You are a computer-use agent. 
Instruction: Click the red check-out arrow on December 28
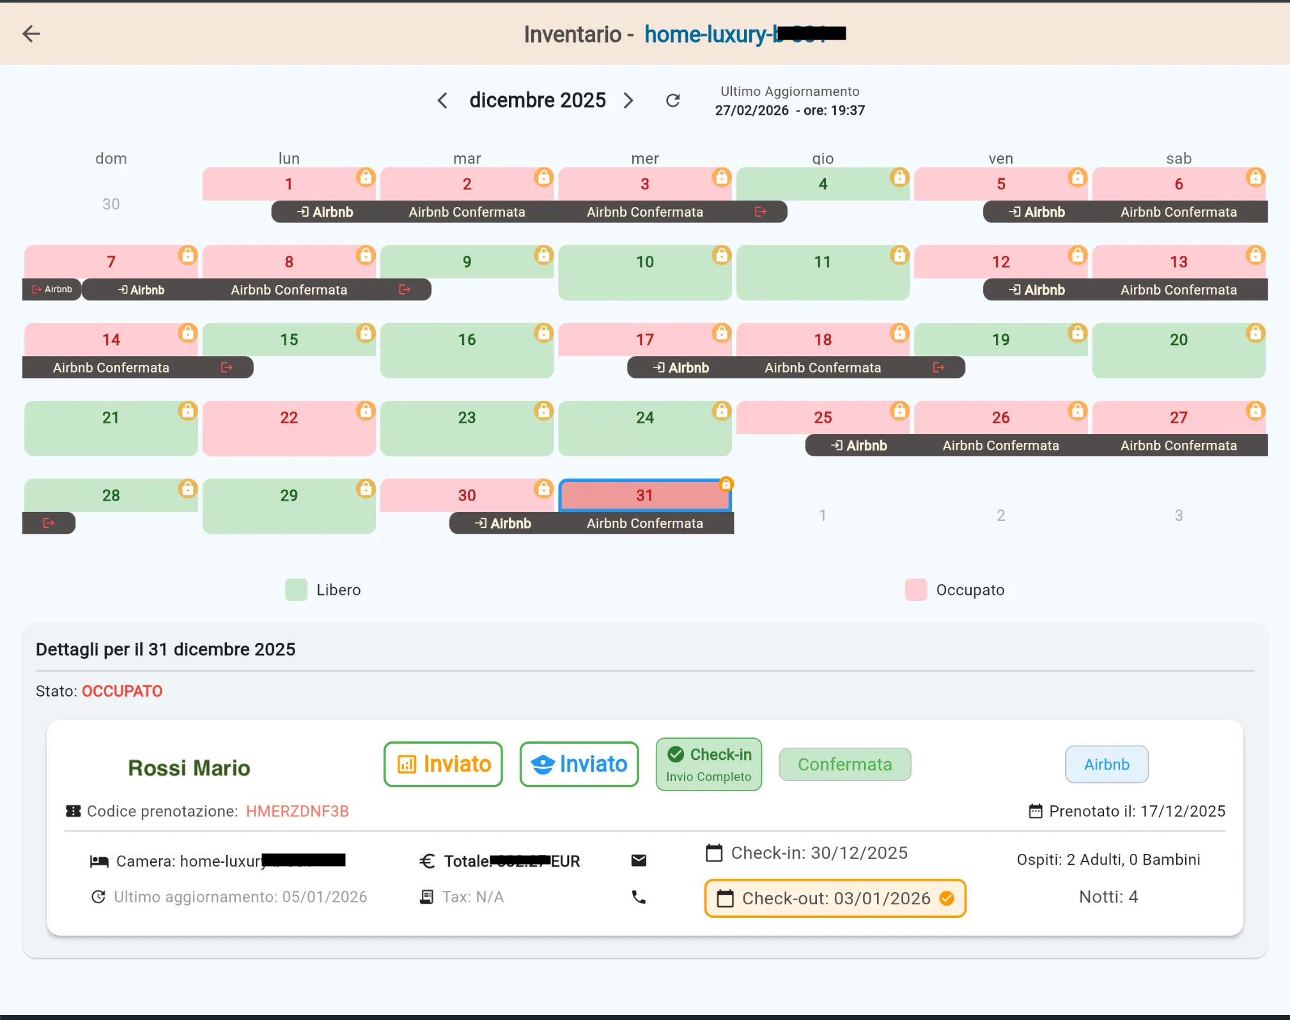click(x=49, y=523)
